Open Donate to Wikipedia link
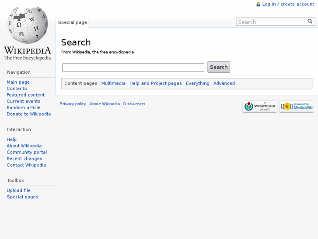Image resolution: width=318 pixels, height=239 pixels. point(28,114)
